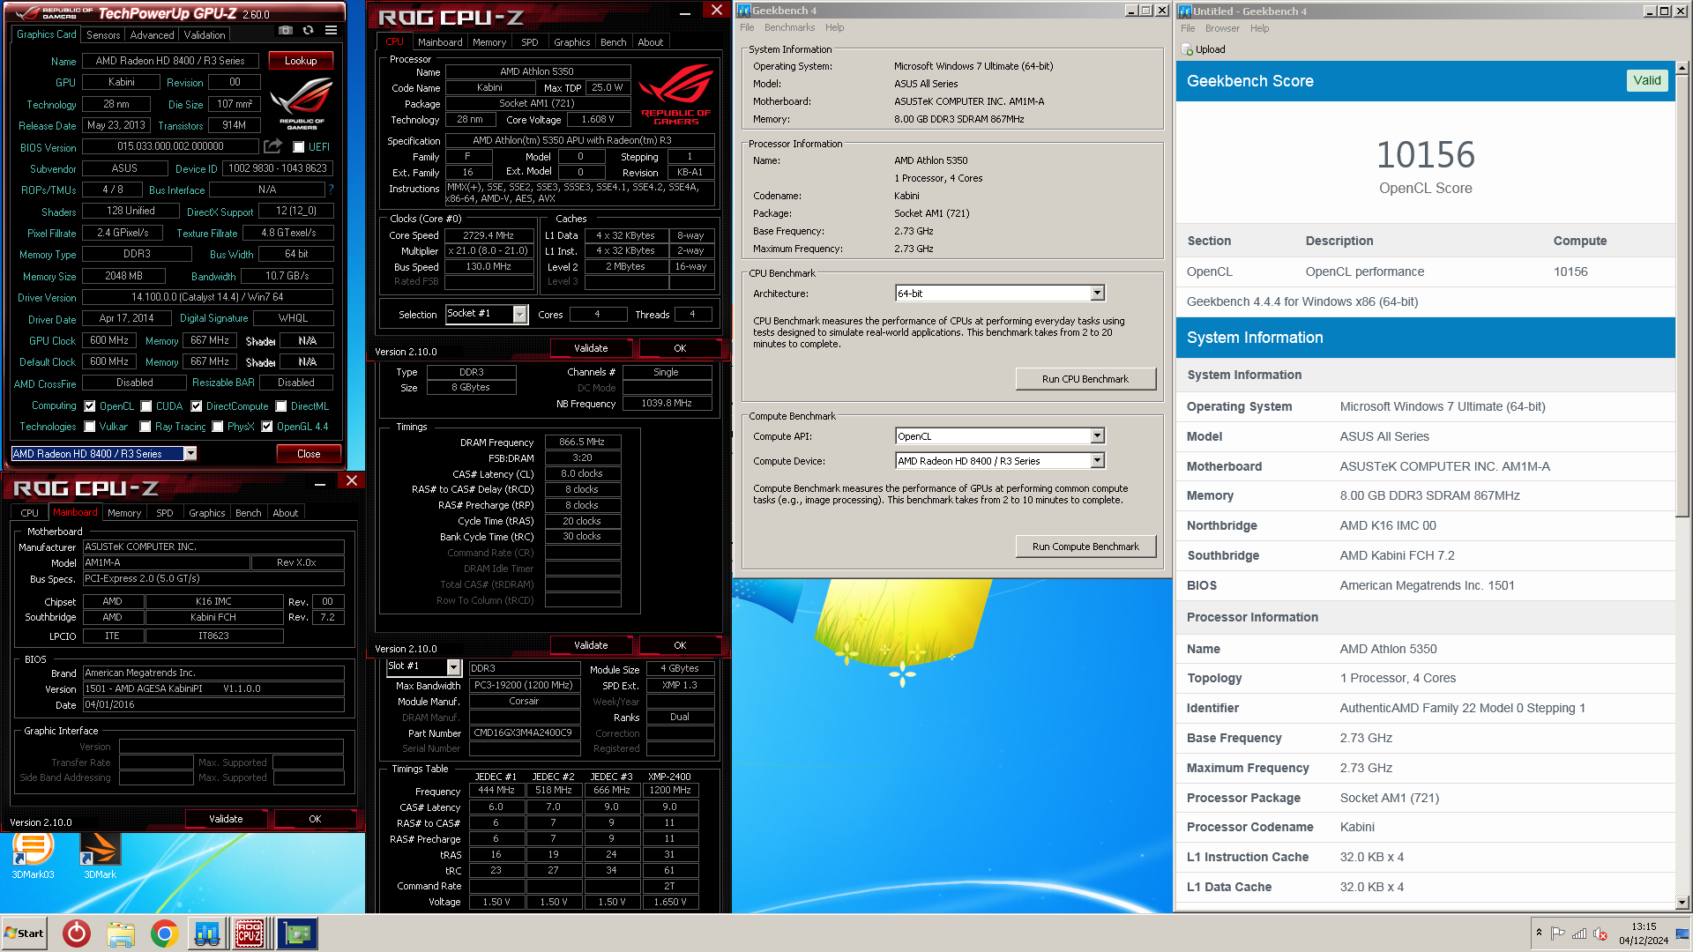Click Run Compute Benchmark button
This screenshot has width=1693, height=952.
[x=1085, y=547]
